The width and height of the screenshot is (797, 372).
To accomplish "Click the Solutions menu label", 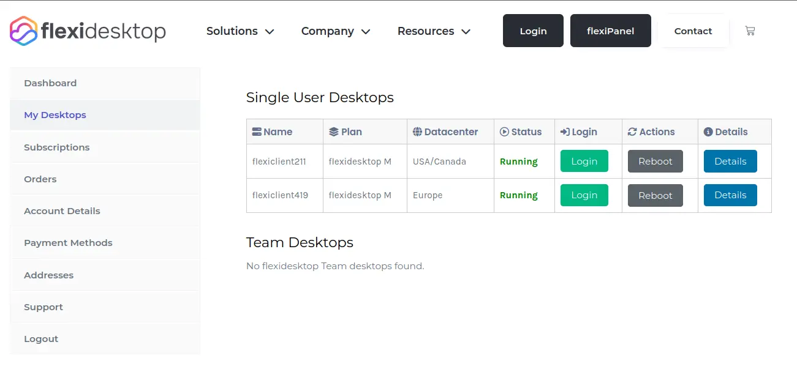I will pyautogui.click(x=232, y=31).
